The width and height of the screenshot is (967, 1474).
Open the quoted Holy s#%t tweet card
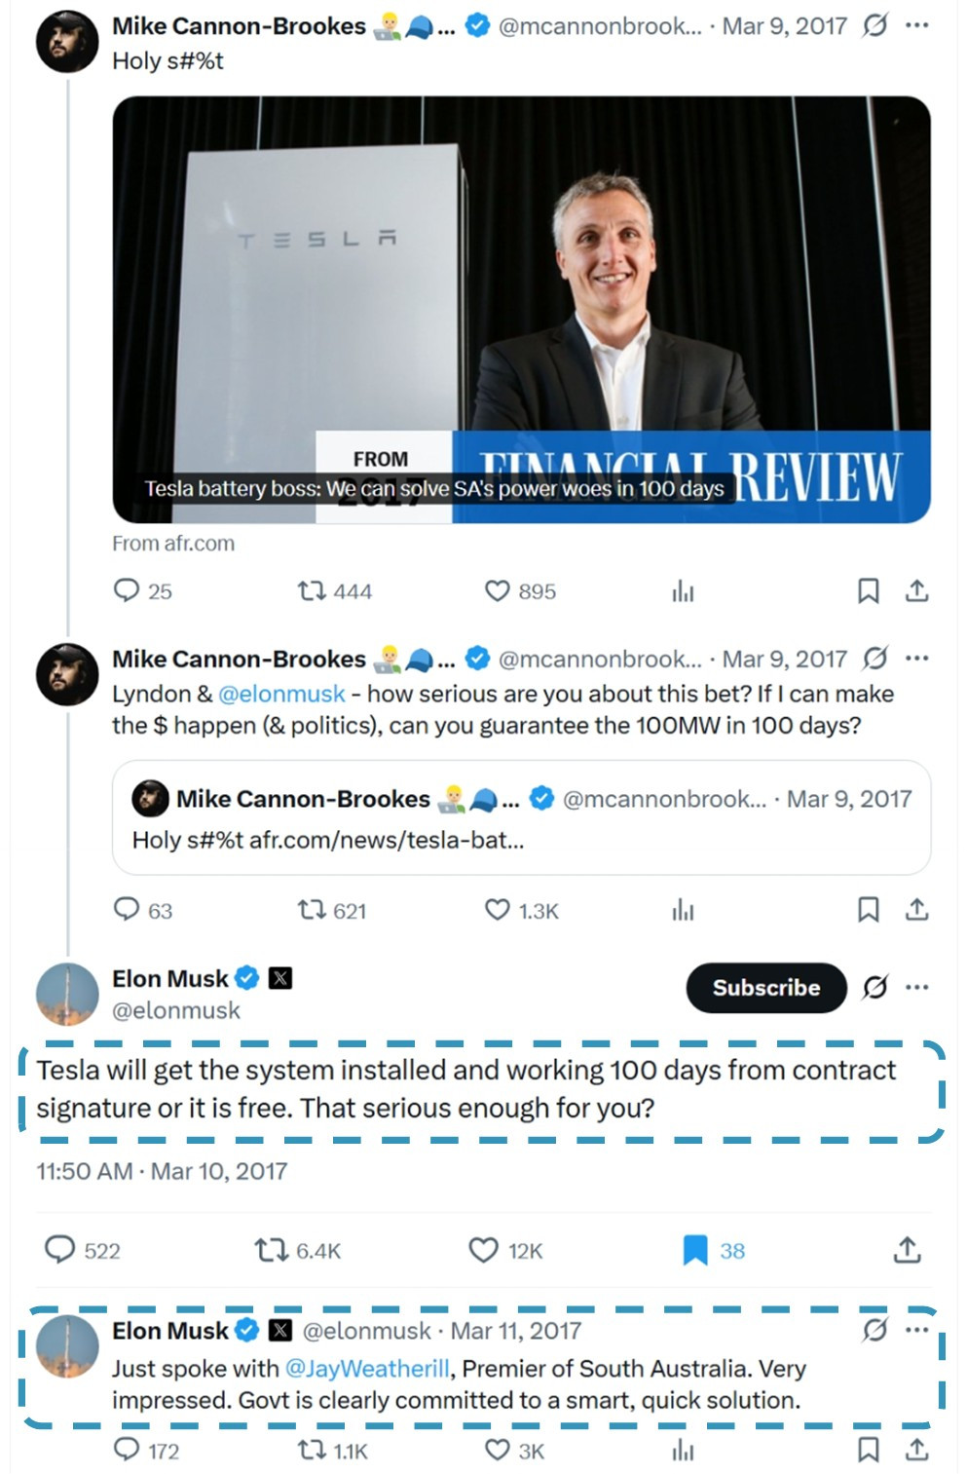click(x=521, y=817)
